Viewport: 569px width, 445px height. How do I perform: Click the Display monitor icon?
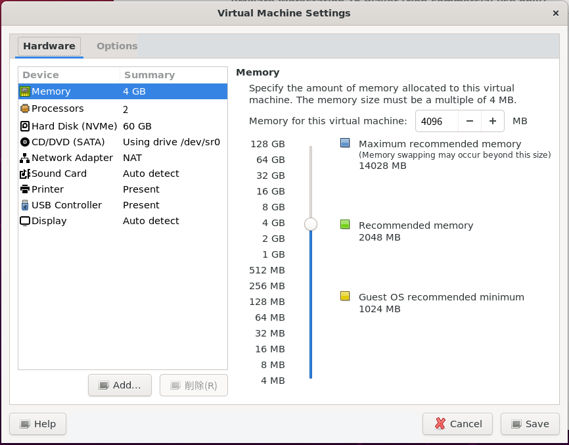[x=25, y=221]
